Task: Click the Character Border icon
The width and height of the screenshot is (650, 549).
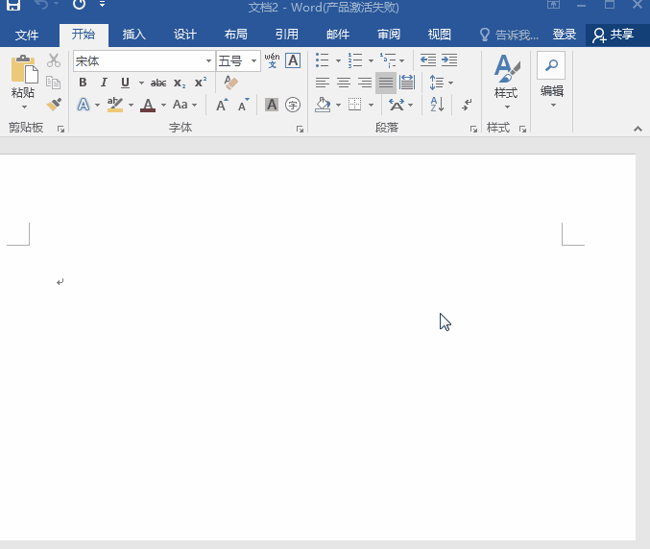Action: point(293,60)
